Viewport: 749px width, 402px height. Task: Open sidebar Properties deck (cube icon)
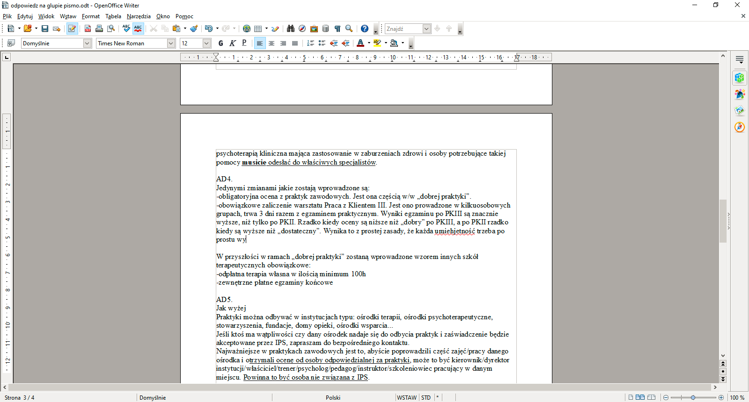pyautogui.click(x=740, y=78)
